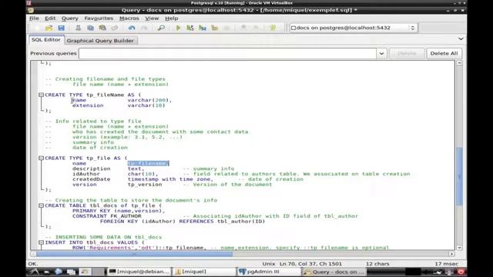Open View menu
This screenshot has height=277, width=493.
click(x=152, y=18)
